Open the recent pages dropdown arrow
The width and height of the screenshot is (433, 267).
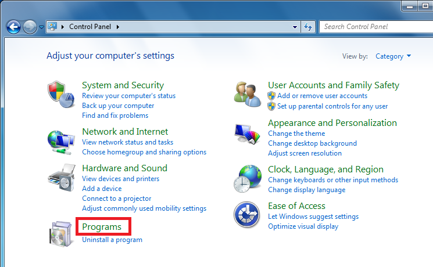(41, 27)
